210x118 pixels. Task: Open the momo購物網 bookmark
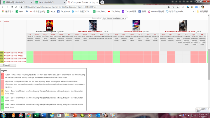pos(156,11)
